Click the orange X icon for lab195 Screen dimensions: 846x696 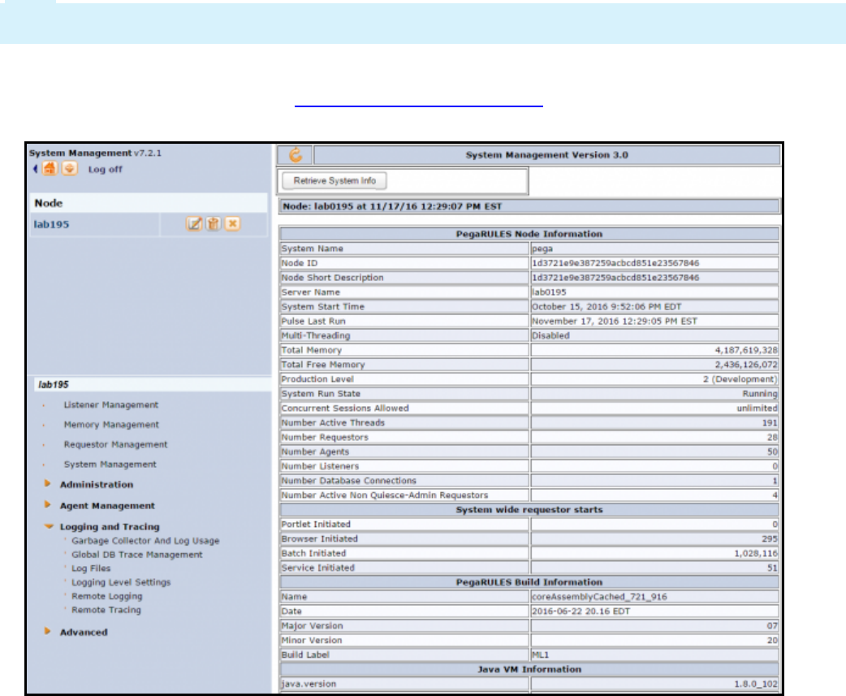point(232,224)
